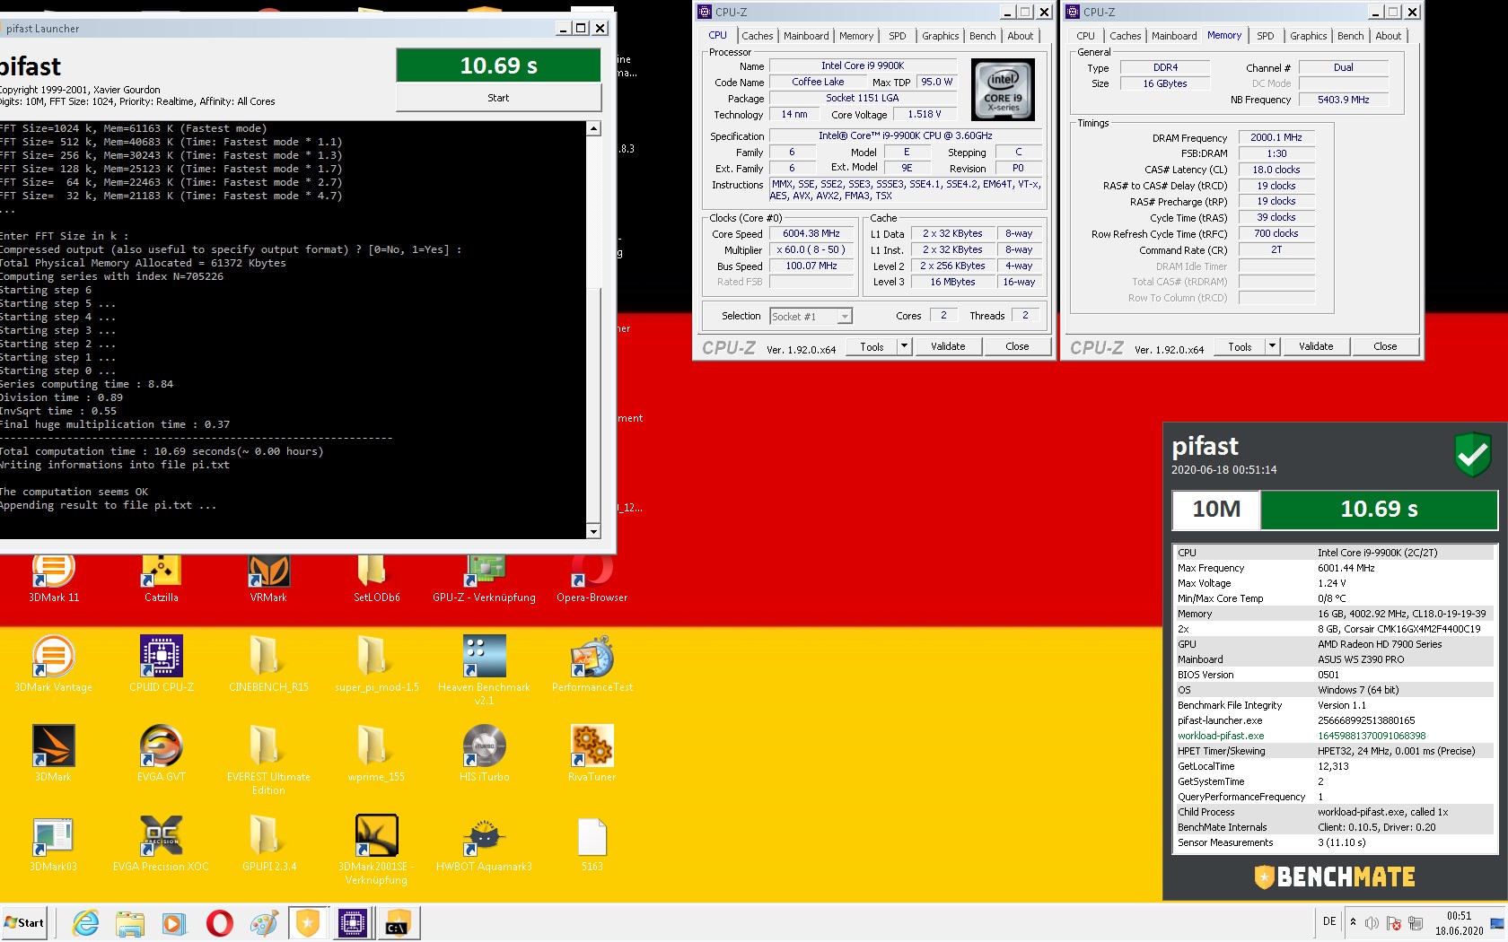Open Memory tab in left CPU-Z
The image size is (1508, 942).
point(856,36)
